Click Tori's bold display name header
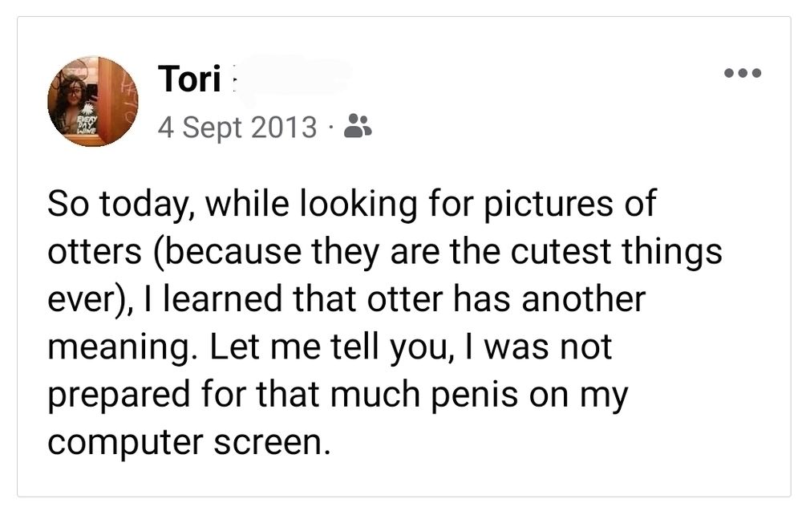The width and height of the screenshot is (802, 511). click(188, 79)
